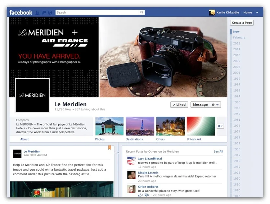This screenshot has height=204, width=270.
Task: Click the Search input field
Action: coord(97,12)
